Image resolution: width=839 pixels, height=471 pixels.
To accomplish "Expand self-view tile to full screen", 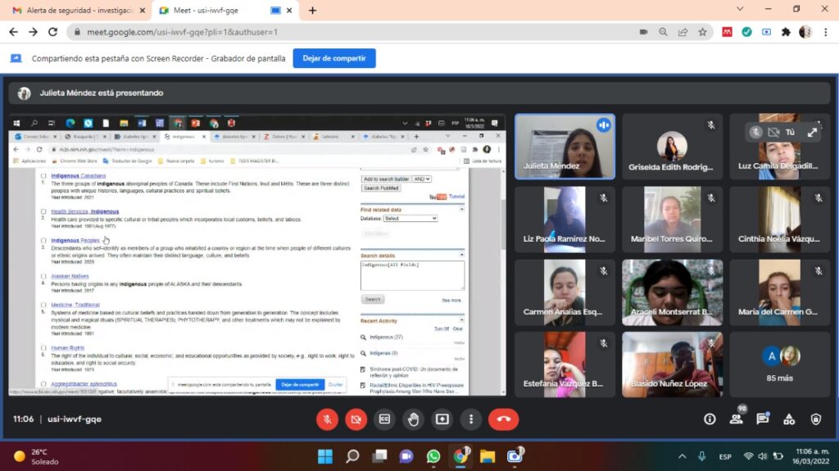I will [812, 132].
